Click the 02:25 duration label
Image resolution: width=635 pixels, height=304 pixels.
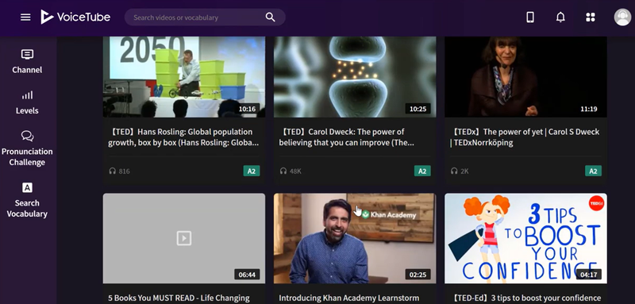[x=418, y=275]
